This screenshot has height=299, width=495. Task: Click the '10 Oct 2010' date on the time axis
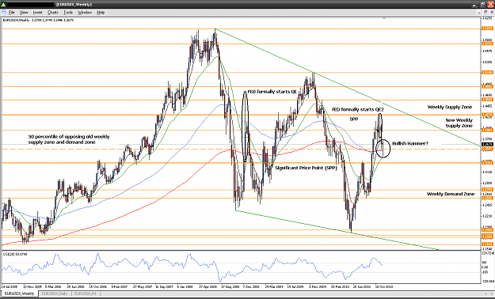383,286
